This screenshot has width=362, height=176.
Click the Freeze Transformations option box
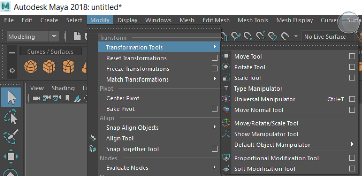(214, 68)
